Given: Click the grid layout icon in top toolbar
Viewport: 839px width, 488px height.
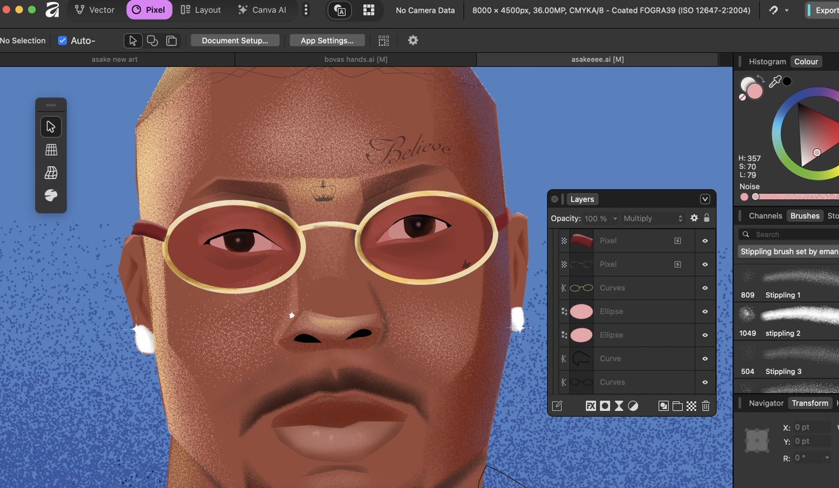Looking at the screenshot, I should [369, 10].
